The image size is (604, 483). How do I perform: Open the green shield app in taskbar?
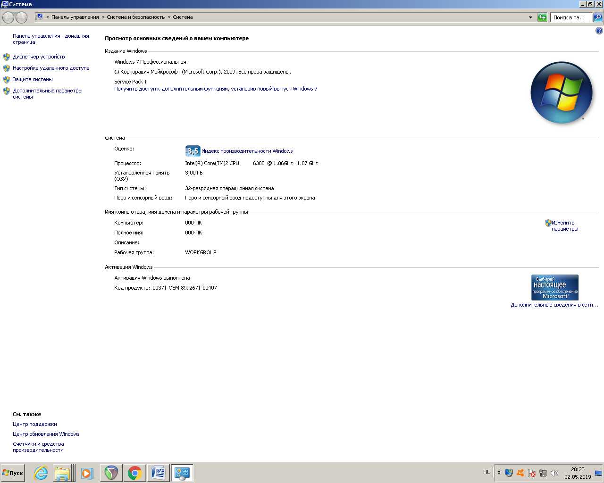coord(111,473)
